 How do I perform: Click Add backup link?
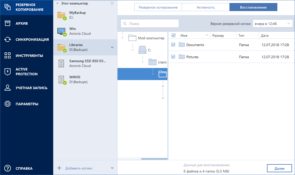[x=78, y=168]
